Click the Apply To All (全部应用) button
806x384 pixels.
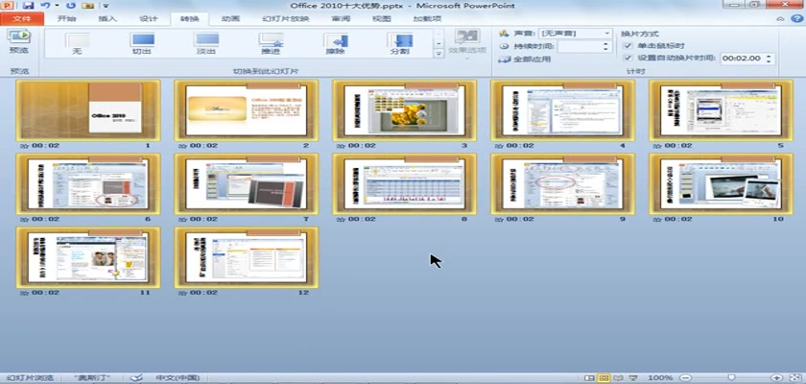click(524, 60)
